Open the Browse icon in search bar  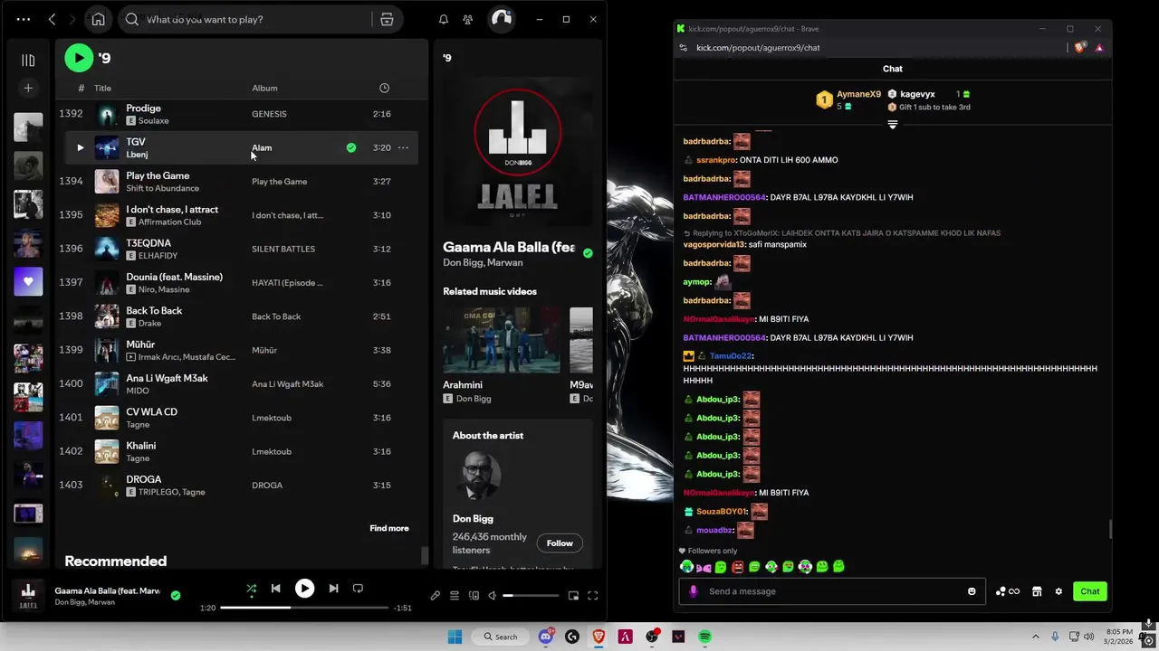click(387, 19)
